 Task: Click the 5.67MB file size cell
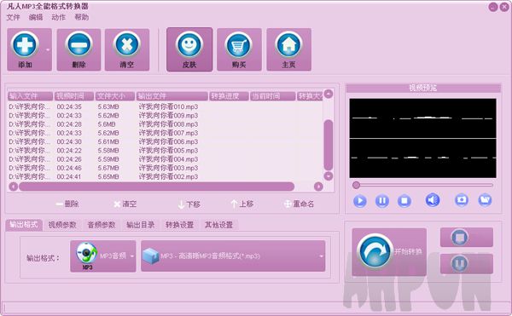108,168
